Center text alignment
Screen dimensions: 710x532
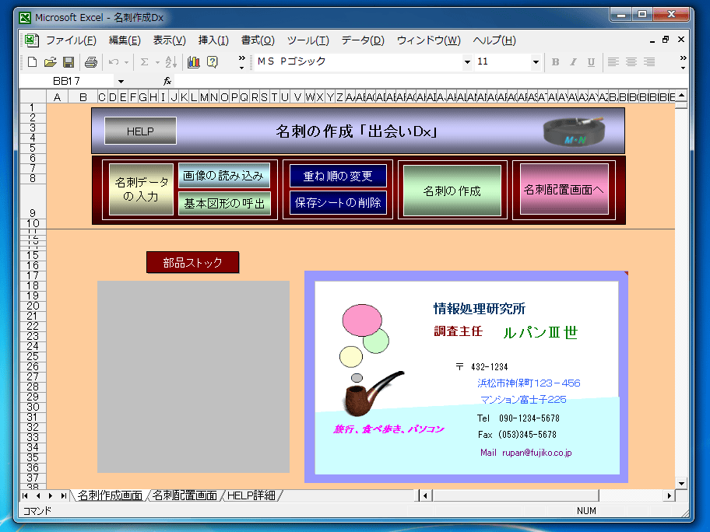[631, 62]
